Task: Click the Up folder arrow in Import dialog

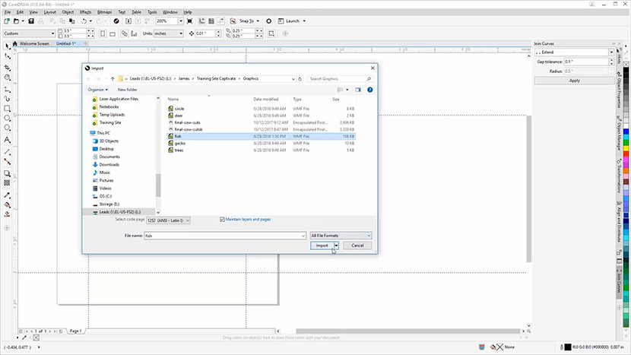Action: pos(113,78)
